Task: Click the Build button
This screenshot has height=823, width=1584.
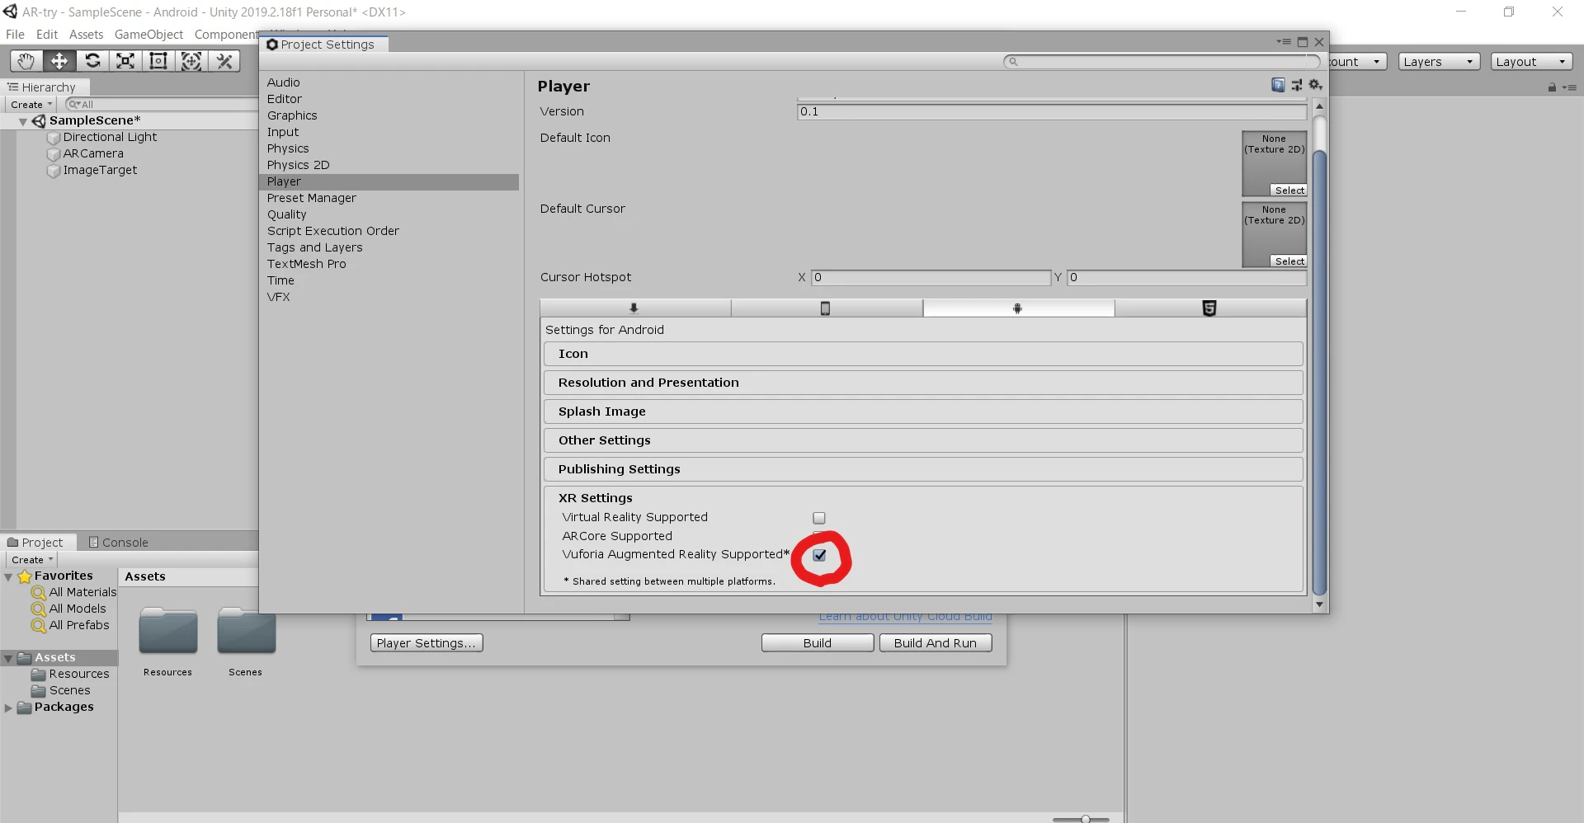Action: [x=818, y=643]
